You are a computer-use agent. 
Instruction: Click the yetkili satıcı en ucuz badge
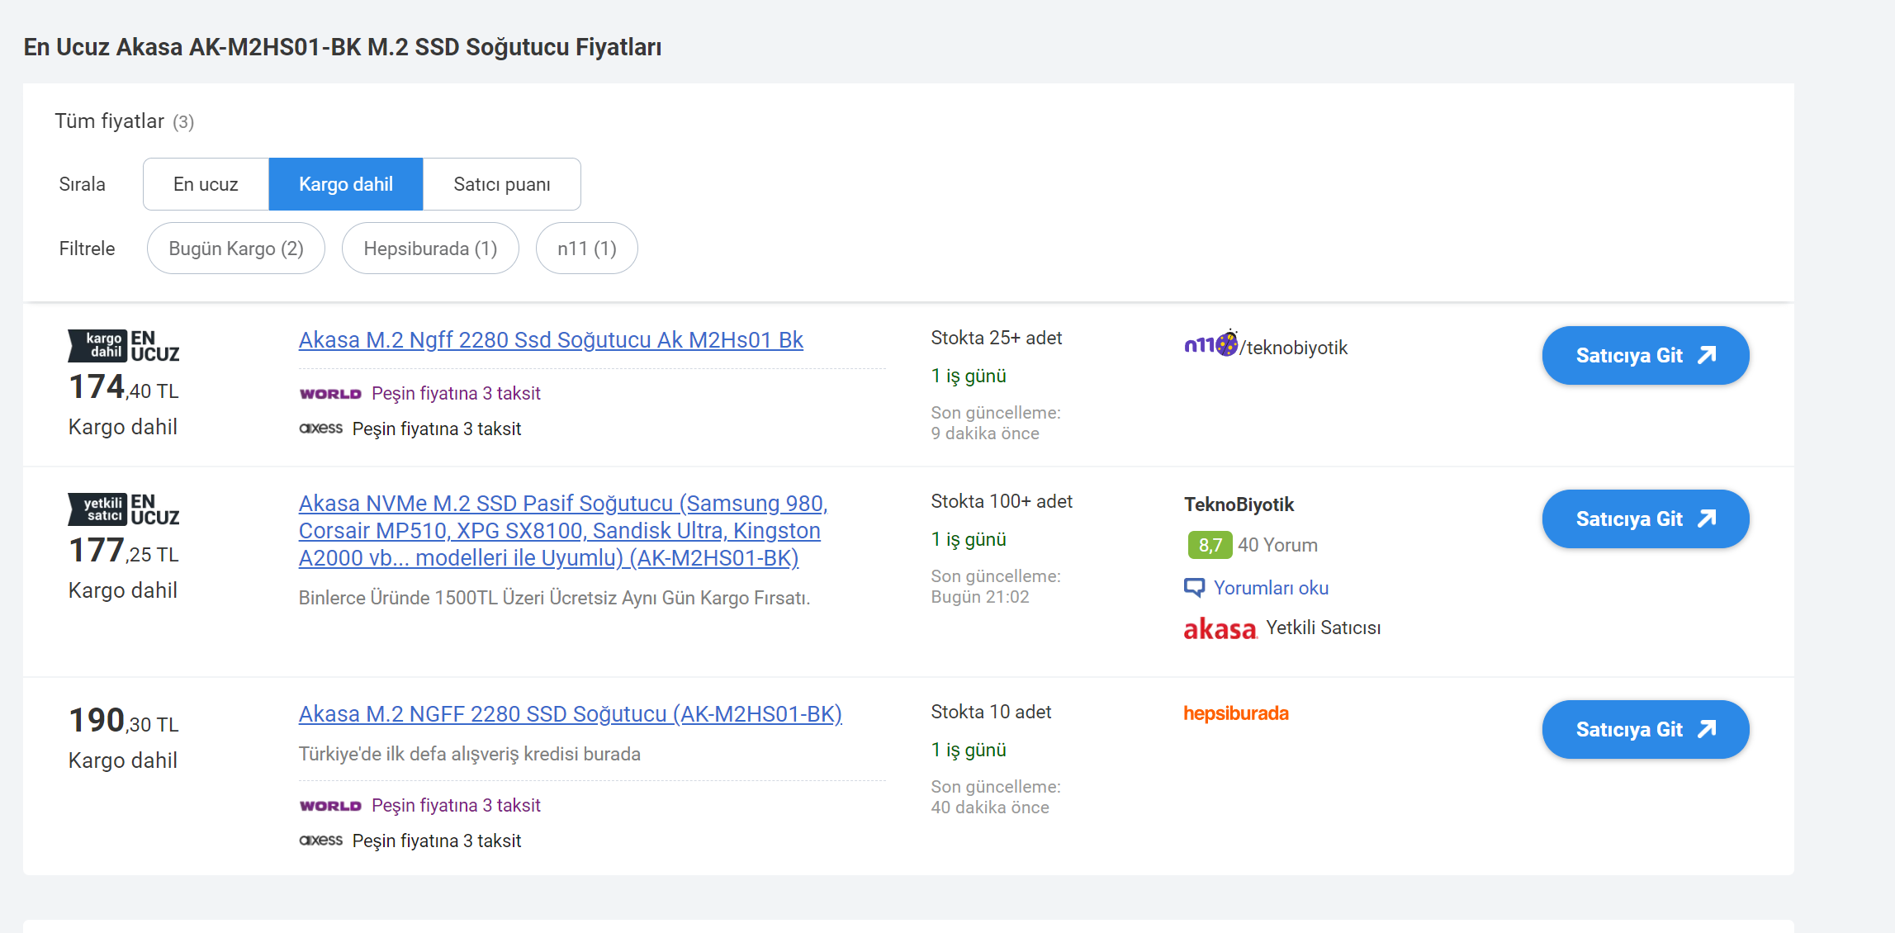[123, 509]
